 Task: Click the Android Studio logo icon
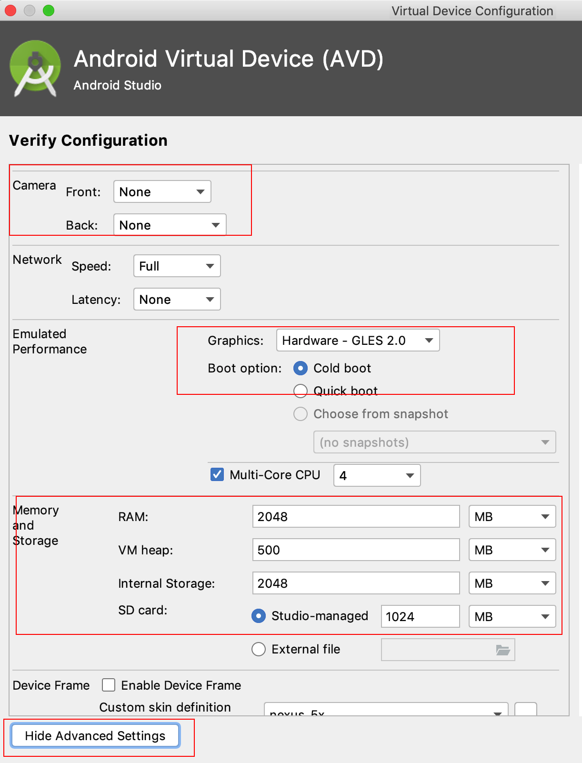35,69
